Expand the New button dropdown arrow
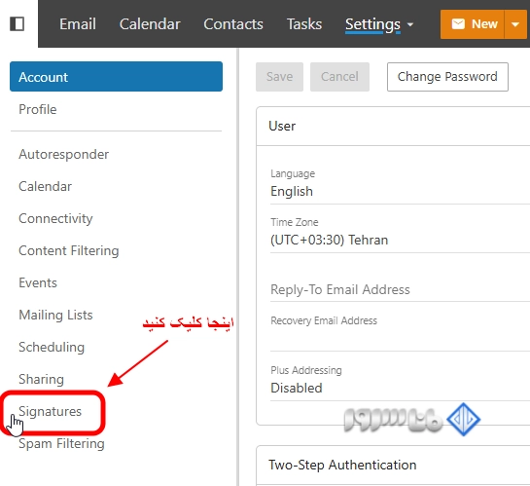The height and width of the screenshot is (486, 530). click(x=515, y=24)
